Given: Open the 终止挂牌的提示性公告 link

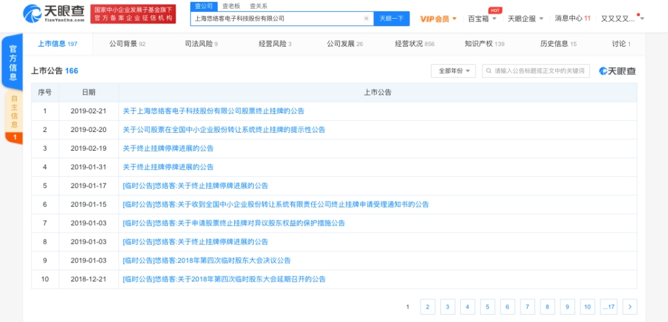Looking at the screenshot, I should click(224, 130).
